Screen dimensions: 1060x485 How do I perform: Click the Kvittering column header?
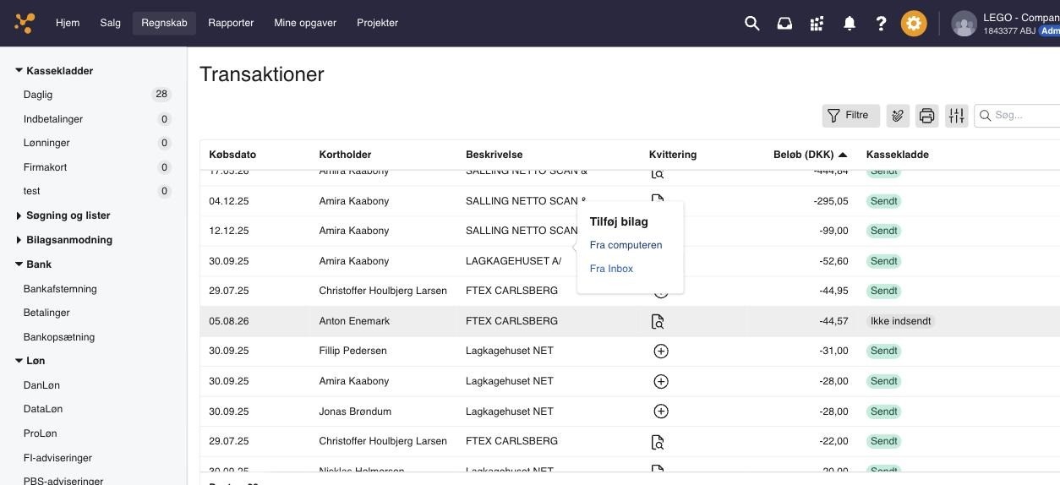point(673,155)
